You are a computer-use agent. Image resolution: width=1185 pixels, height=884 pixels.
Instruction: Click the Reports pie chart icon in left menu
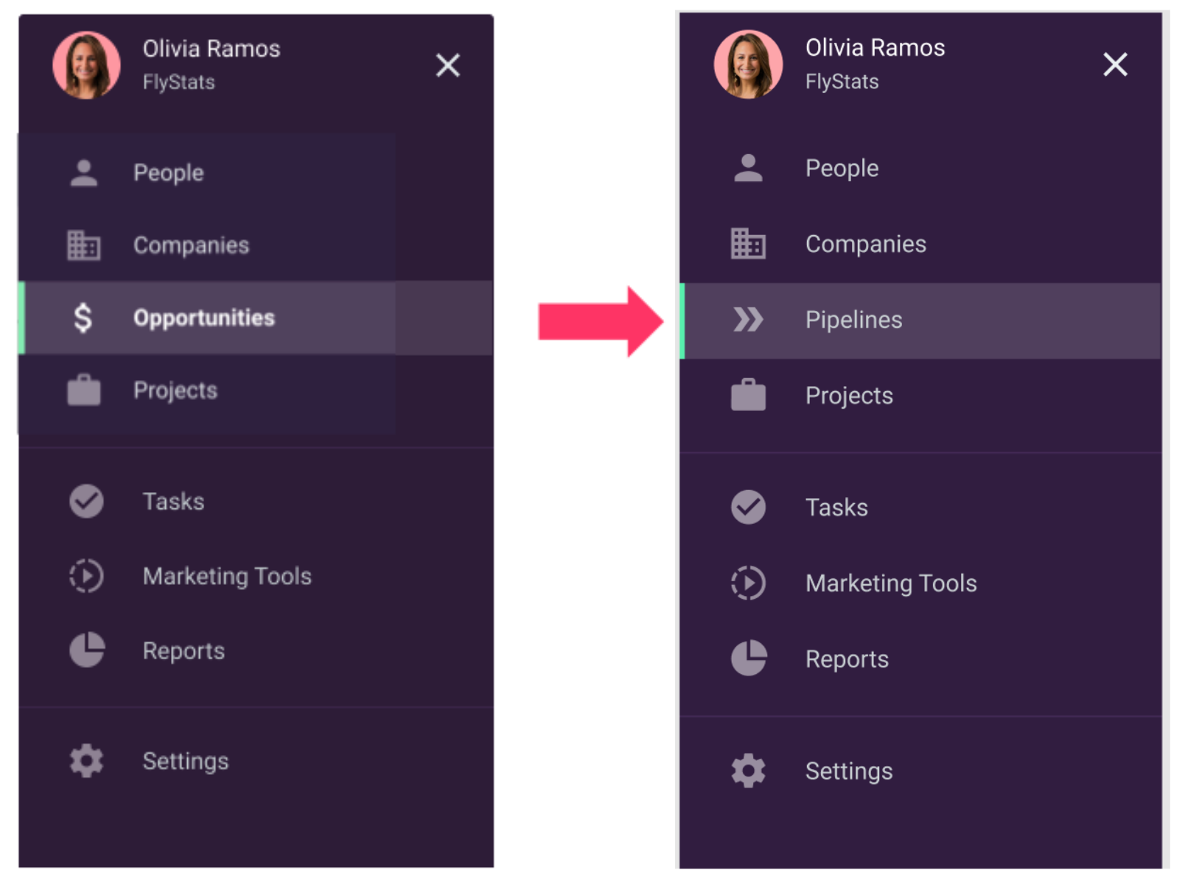(87, 650)
